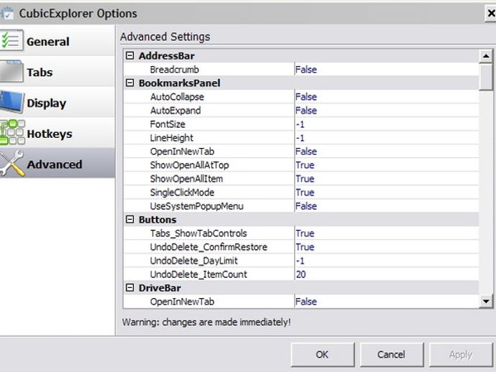Select the UndoDelete_ConfirmRestore property name
496x372 pixels.
coord(208,247)
